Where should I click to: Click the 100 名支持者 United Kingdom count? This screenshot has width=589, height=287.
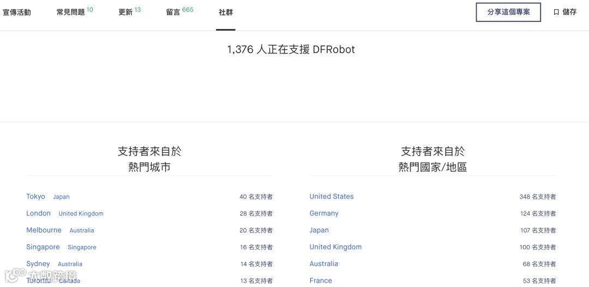538,248
